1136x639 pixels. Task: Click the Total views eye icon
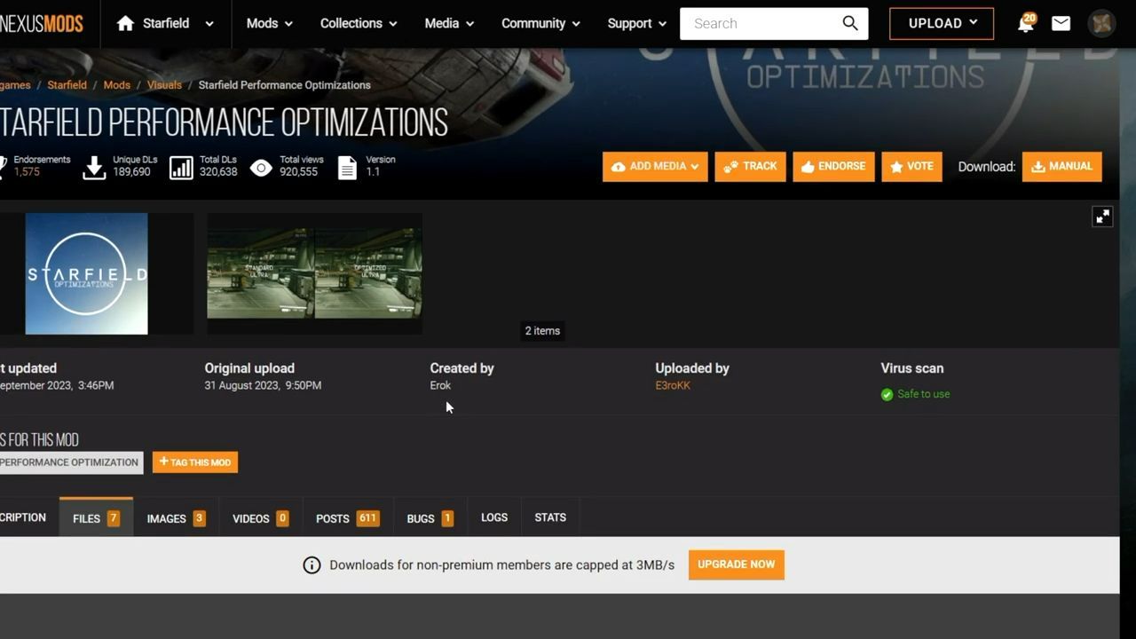tap(261, 168)
